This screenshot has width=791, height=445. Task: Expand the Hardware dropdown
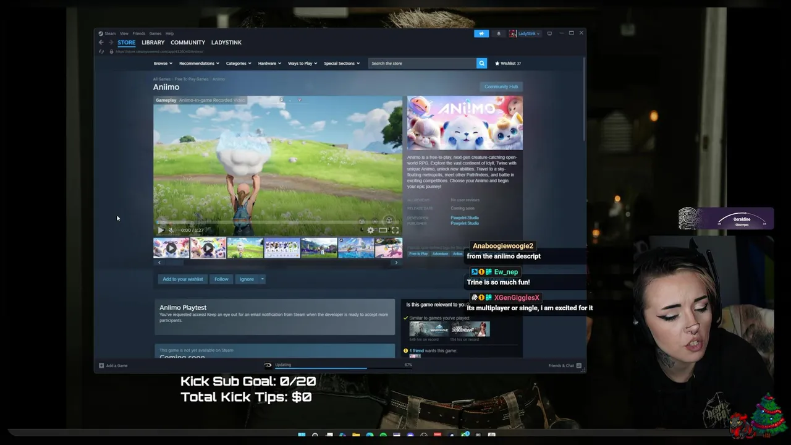(x=269, y=63)
